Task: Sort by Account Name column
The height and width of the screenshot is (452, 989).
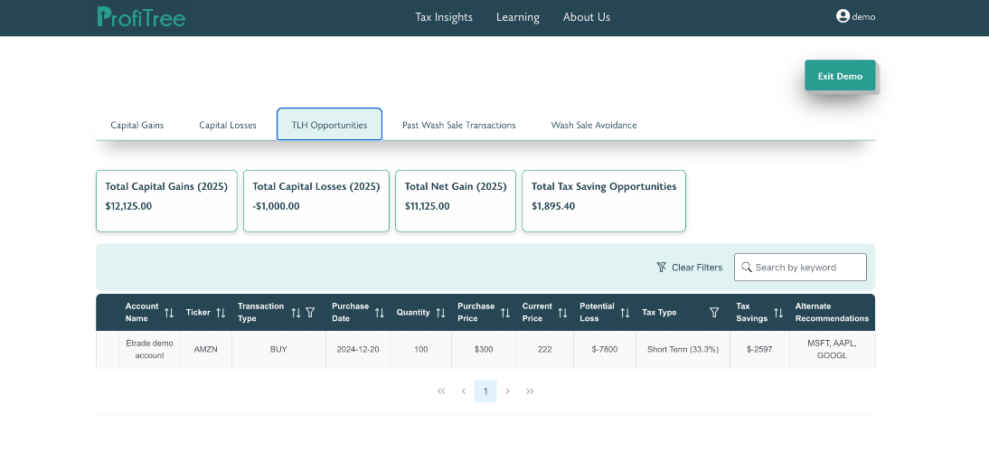Action: pos(169,313)
